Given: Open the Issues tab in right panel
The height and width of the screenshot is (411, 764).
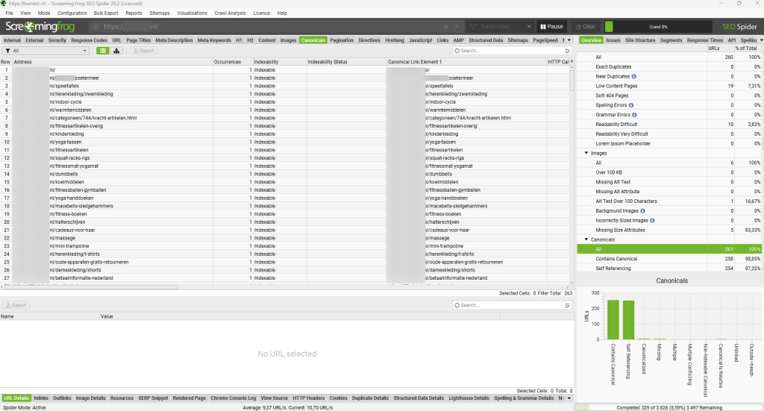Looking at the screenshot, I should (x=613, y=40).
